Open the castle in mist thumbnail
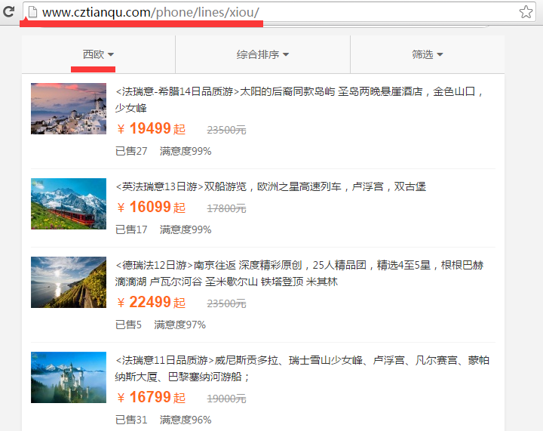The image size is (543, 431). click(69, 377)
